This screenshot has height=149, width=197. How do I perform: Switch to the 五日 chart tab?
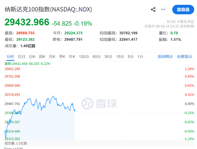click(x=21, y=57)
